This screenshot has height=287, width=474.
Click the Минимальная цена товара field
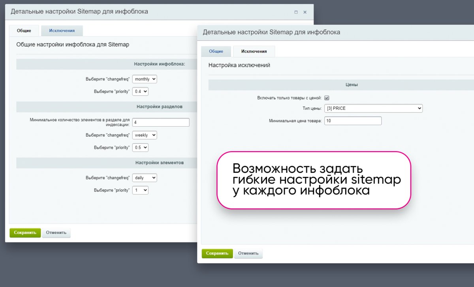point(353,121)
